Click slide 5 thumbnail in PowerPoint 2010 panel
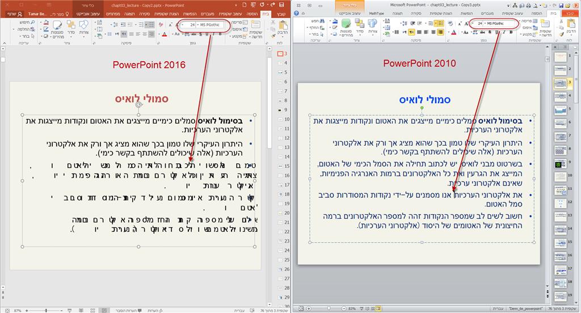 (x=560, y=111)
